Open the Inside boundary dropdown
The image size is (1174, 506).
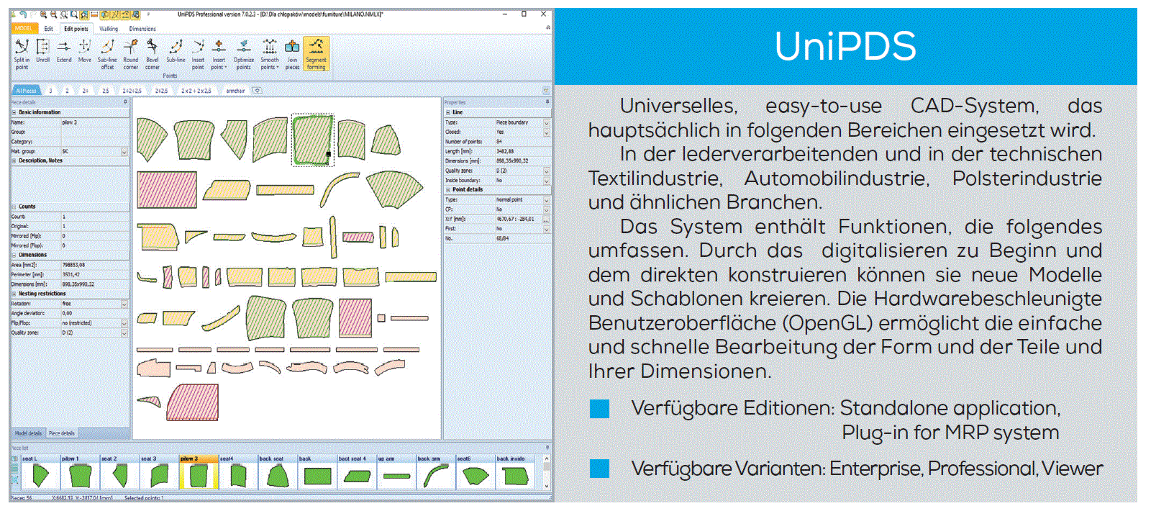click(x=547, y=180)
